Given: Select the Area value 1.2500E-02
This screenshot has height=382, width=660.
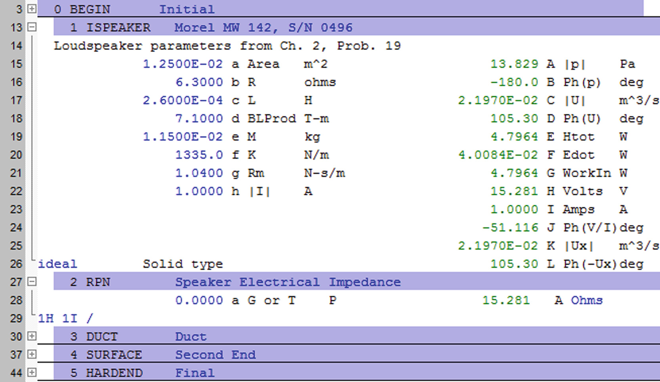Looking at the screenshot, I should point(183,64).
